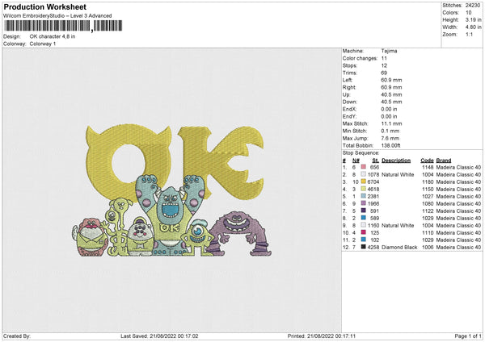Click the Diamond Black description text
Viewport: 485px width, 342px height.
399,248
